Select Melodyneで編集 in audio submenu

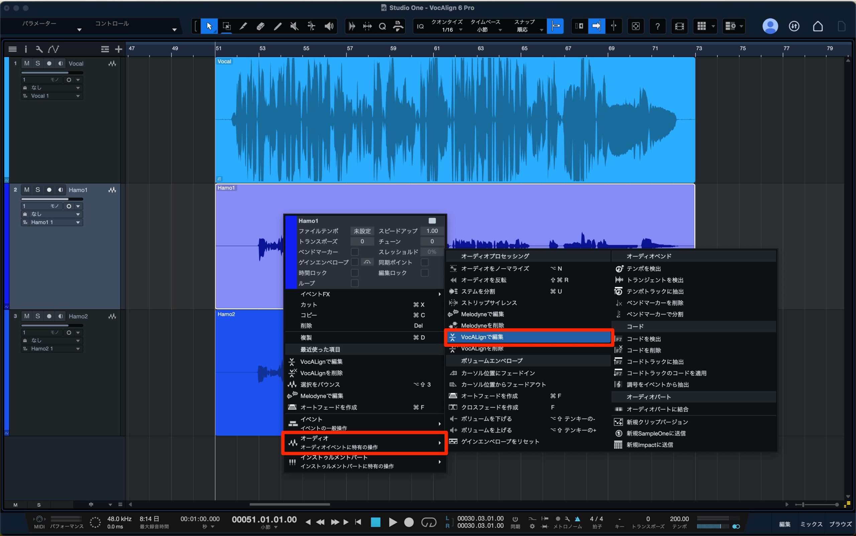(528, 314)
